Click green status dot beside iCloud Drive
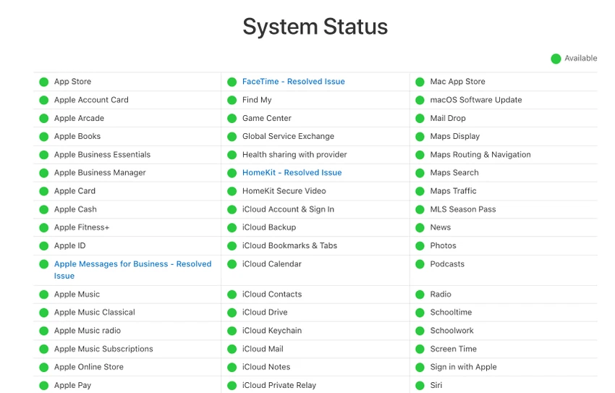The image size is (615, 393). pos(232,313)
